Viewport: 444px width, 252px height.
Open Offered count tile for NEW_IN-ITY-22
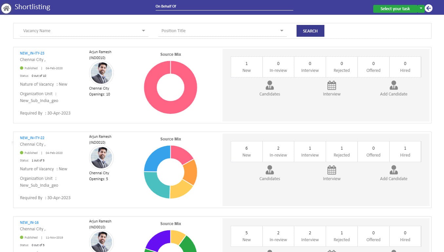[373, 152]
